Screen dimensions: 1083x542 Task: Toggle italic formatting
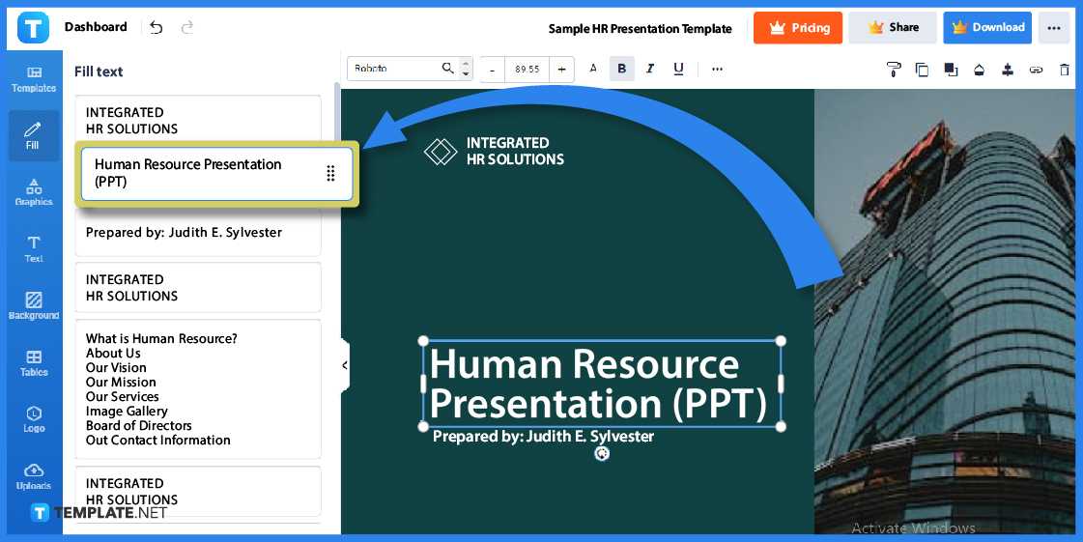click(x=650, y=69)
